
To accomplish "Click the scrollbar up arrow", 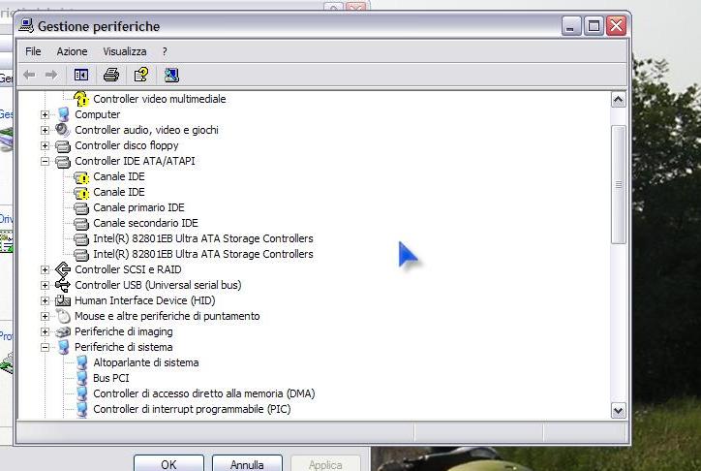I will point(619,100).
